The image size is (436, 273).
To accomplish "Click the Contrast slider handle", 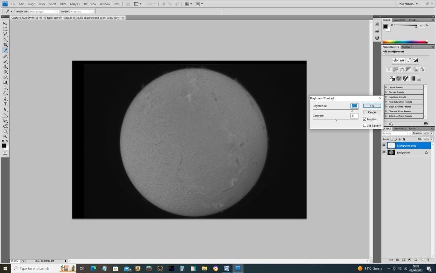I will 336,120.
